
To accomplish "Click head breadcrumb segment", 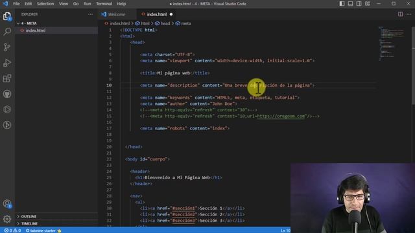I will [x=165, y=23].
